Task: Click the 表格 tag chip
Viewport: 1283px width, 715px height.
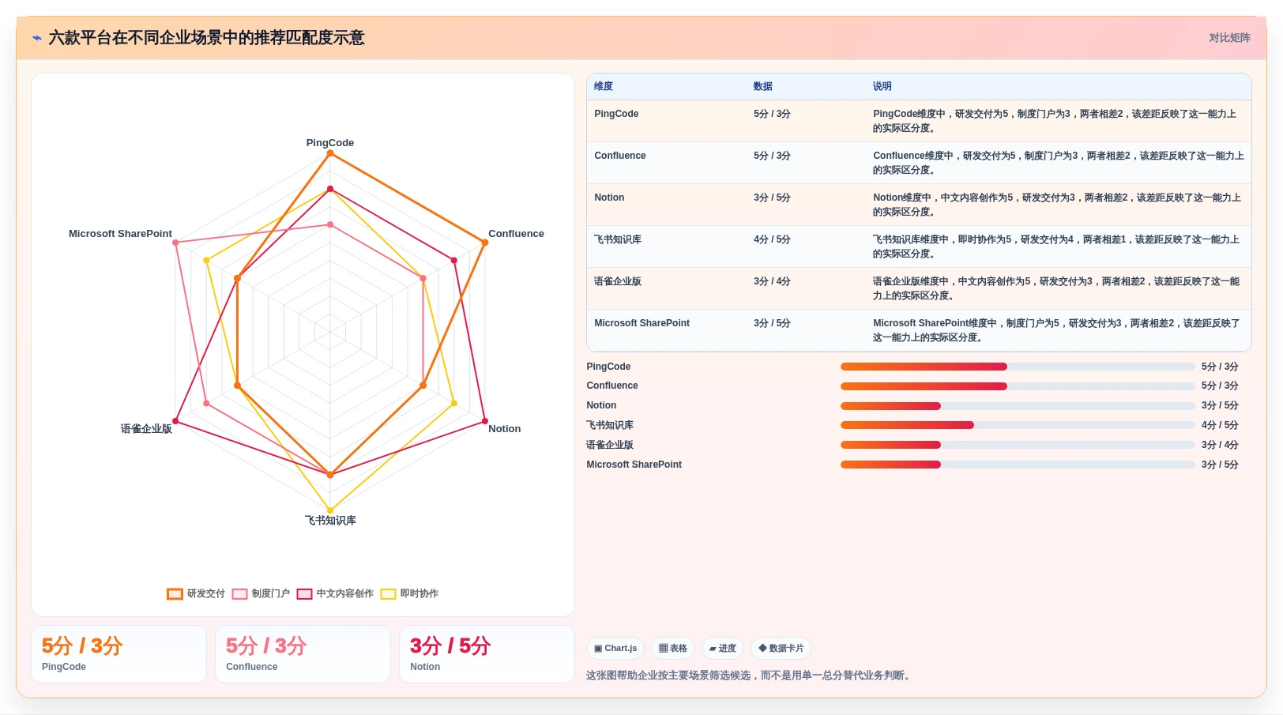Action: (673, 649)
